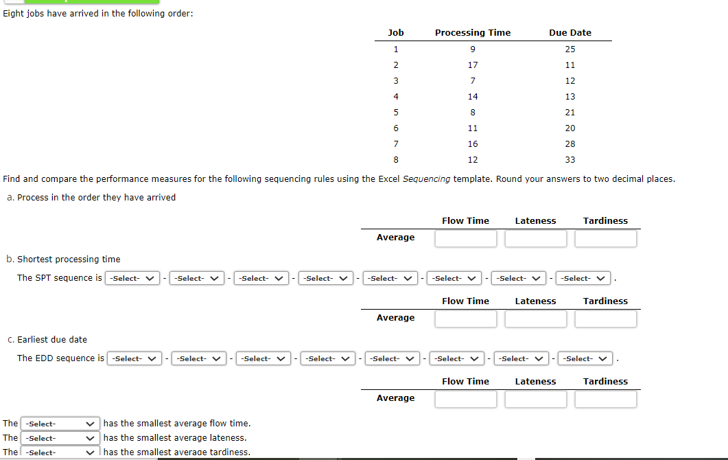The height and width of the screenshot is (460, 728).
Task: Click EDD average Tardiness field
Action: click(606, 400)
